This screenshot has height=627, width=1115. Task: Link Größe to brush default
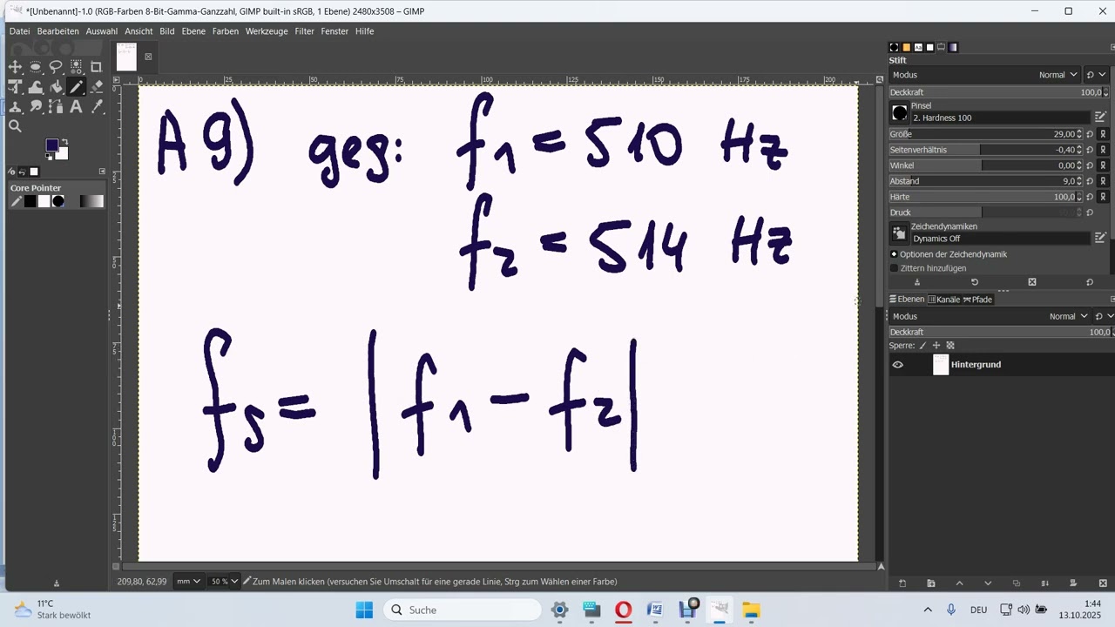[1103, 134]
